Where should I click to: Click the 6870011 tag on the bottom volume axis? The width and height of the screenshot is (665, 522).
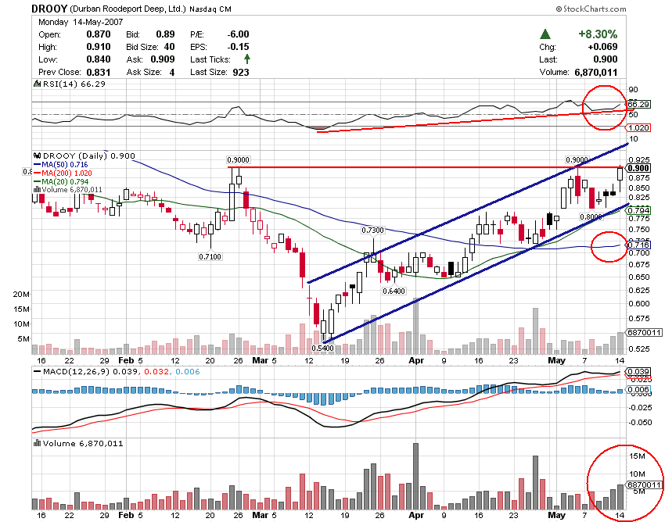click(x=645, y=484)
